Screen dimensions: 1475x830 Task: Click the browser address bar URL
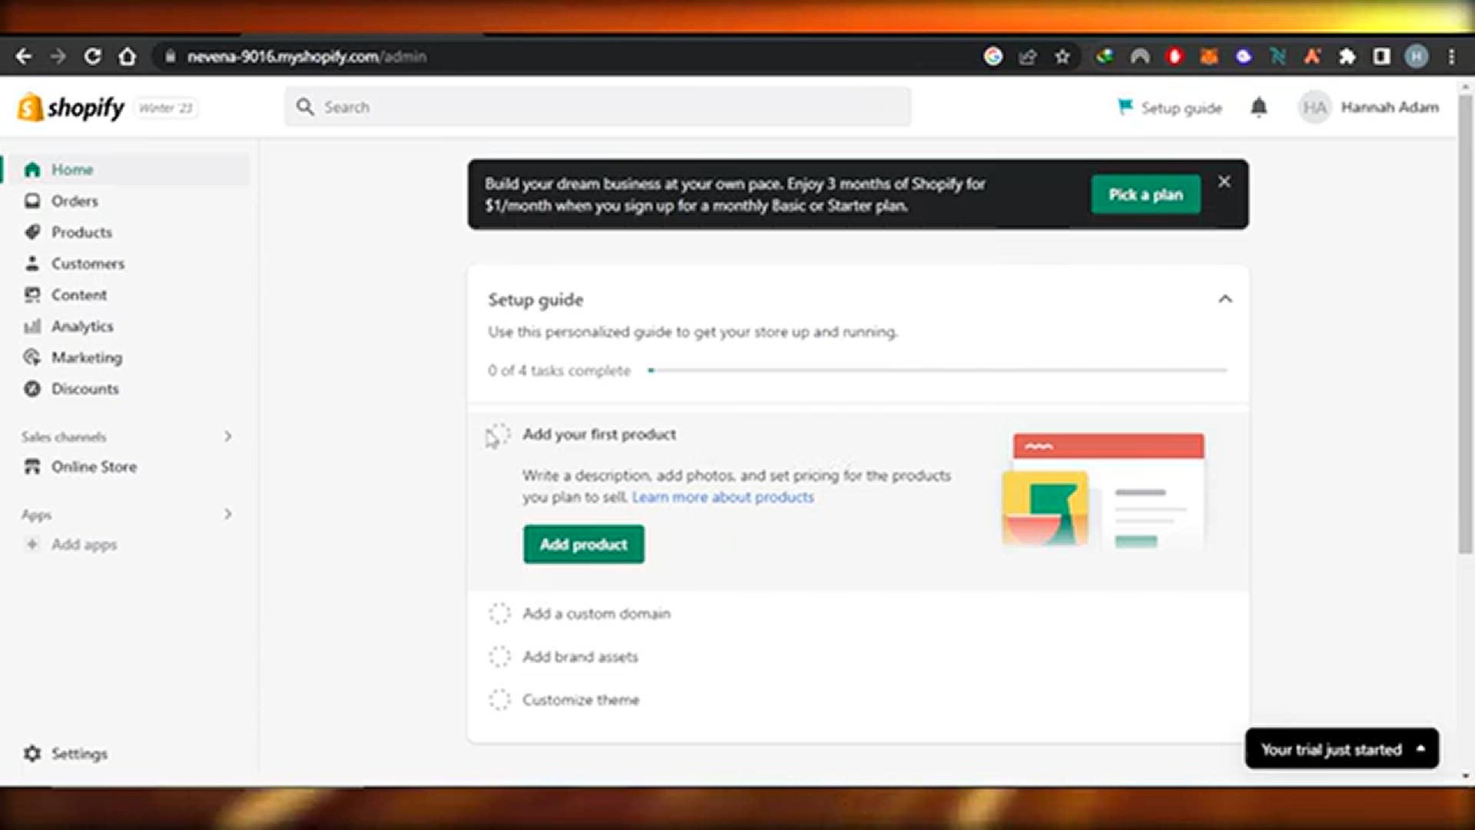[307, 56]
